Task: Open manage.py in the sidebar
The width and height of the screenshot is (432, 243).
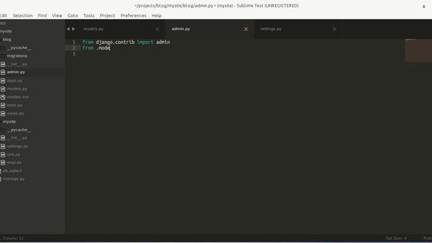Action: (13, 179)
